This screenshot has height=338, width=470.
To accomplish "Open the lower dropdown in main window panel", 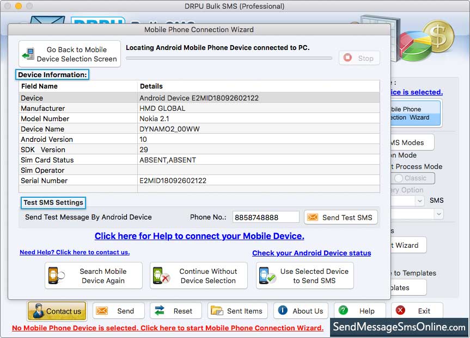I will (438, 214).
